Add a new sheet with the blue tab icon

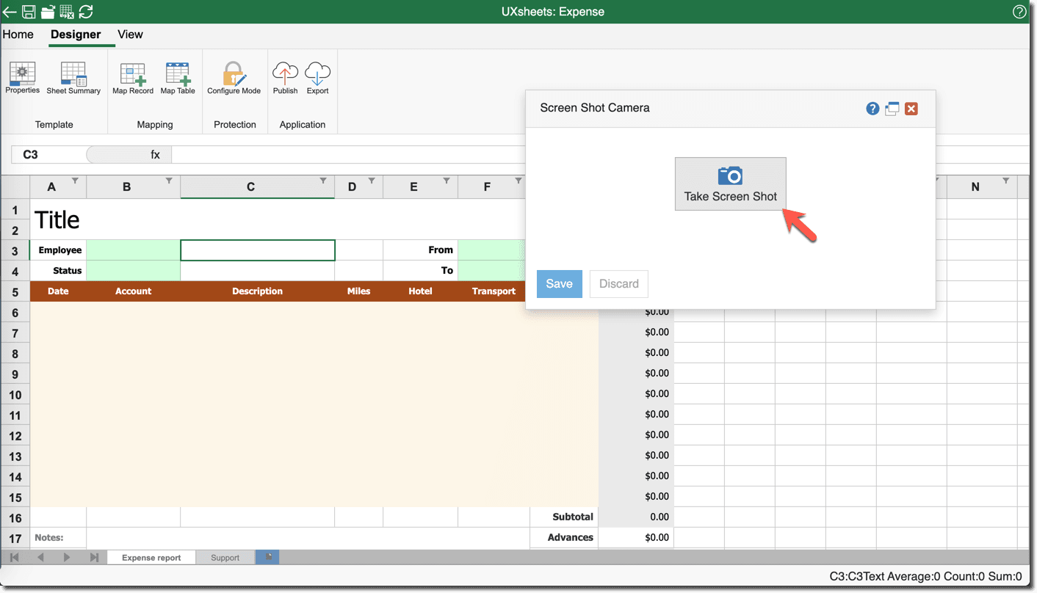(267, 557)
